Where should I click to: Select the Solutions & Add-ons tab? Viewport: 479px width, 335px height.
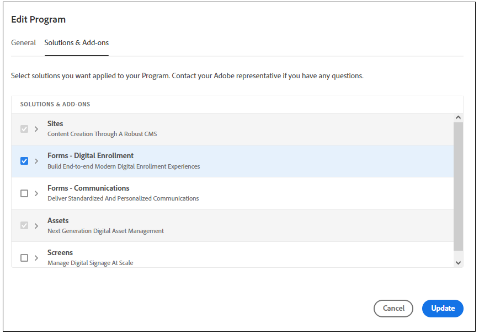pyautogui.click(x=77, y=42)
